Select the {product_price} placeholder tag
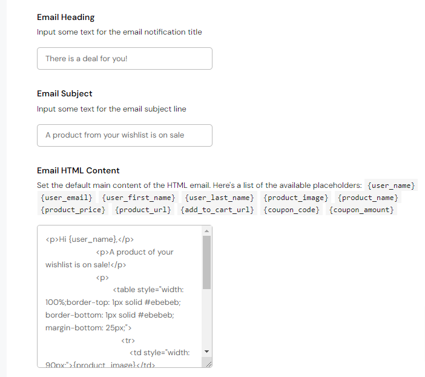 pyautogui.click(x=73, y=210)
